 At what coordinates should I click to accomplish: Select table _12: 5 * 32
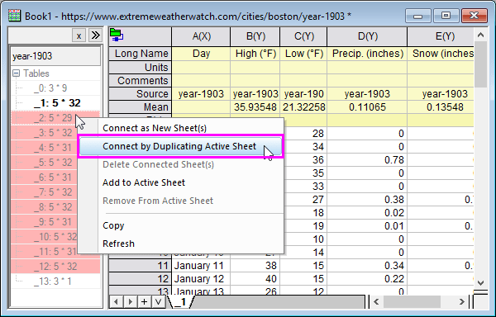point(55,266)
